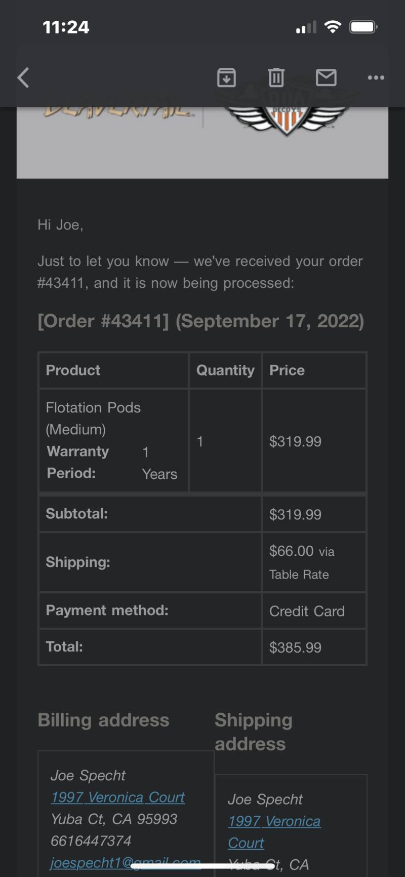Tap the $385.99 total amount
Viewport: 405px width, 877px height.
pos(295,647)
